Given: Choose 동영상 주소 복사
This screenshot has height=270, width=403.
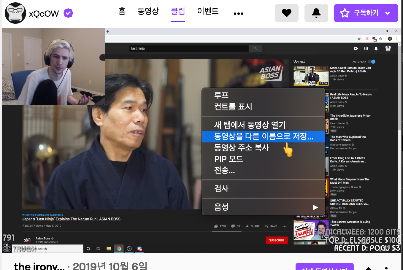Looking at the screenshot, I should point(263,148).
